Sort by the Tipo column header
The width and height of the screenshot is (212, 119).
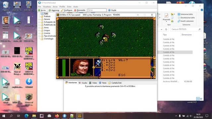pyautogui.click(x=165, y=35)
